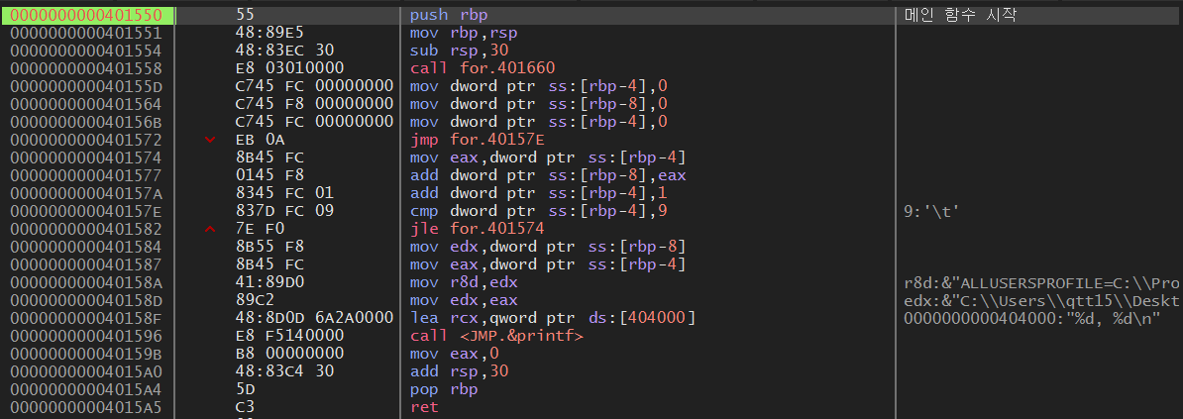Image resolution: width=1183 pixels, height=419 pixels.
Task: Select address 0000000000401584
Action: click(x=88, y=247)
